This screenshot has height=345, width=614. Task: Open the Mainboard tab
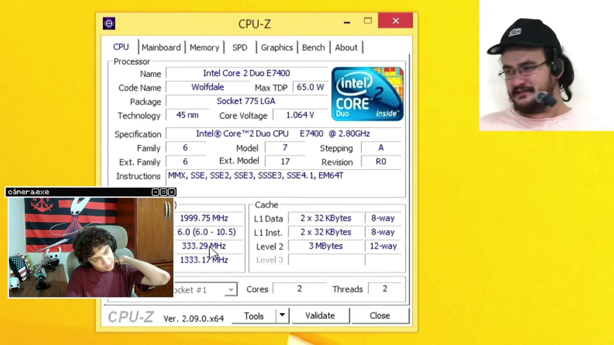pos(161,47)
